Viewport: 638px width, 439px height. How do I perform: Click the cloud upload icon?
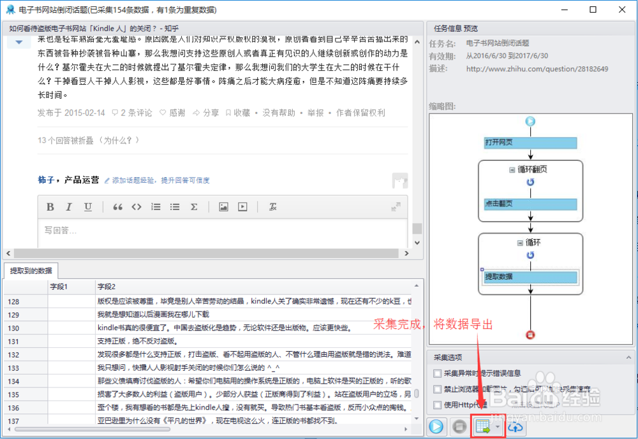(515, 427)
